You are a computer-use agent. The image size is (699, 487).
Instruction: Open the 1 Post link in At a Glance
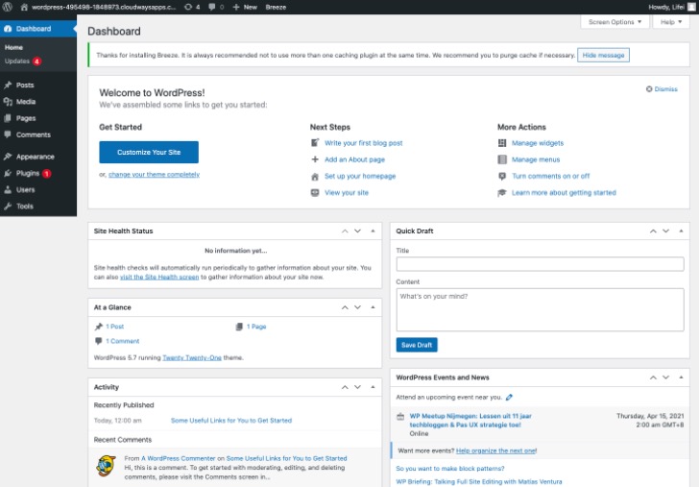(x=114, y=327)
